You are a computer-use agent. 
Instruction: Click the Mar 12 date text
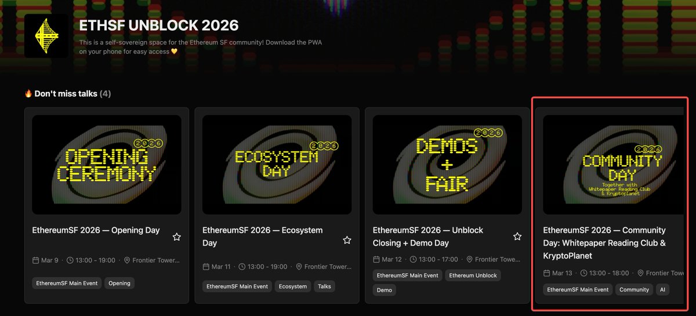[392, 259]
